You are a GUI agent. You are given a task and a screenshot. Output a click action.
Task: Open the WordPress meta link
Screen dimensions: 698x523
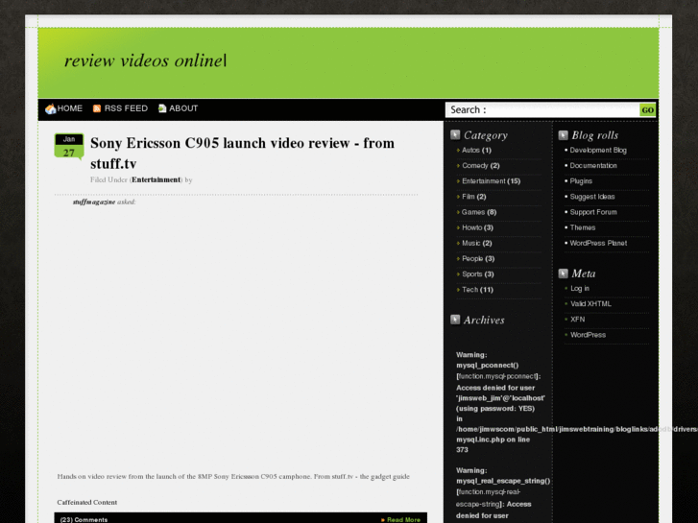tap(588, 335)
